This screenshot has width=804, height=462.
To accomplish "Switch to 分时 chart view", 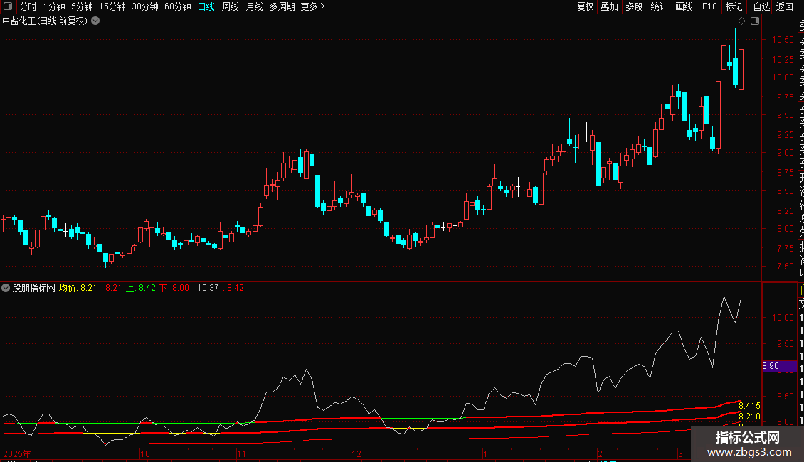I will (x=28, y=6).
